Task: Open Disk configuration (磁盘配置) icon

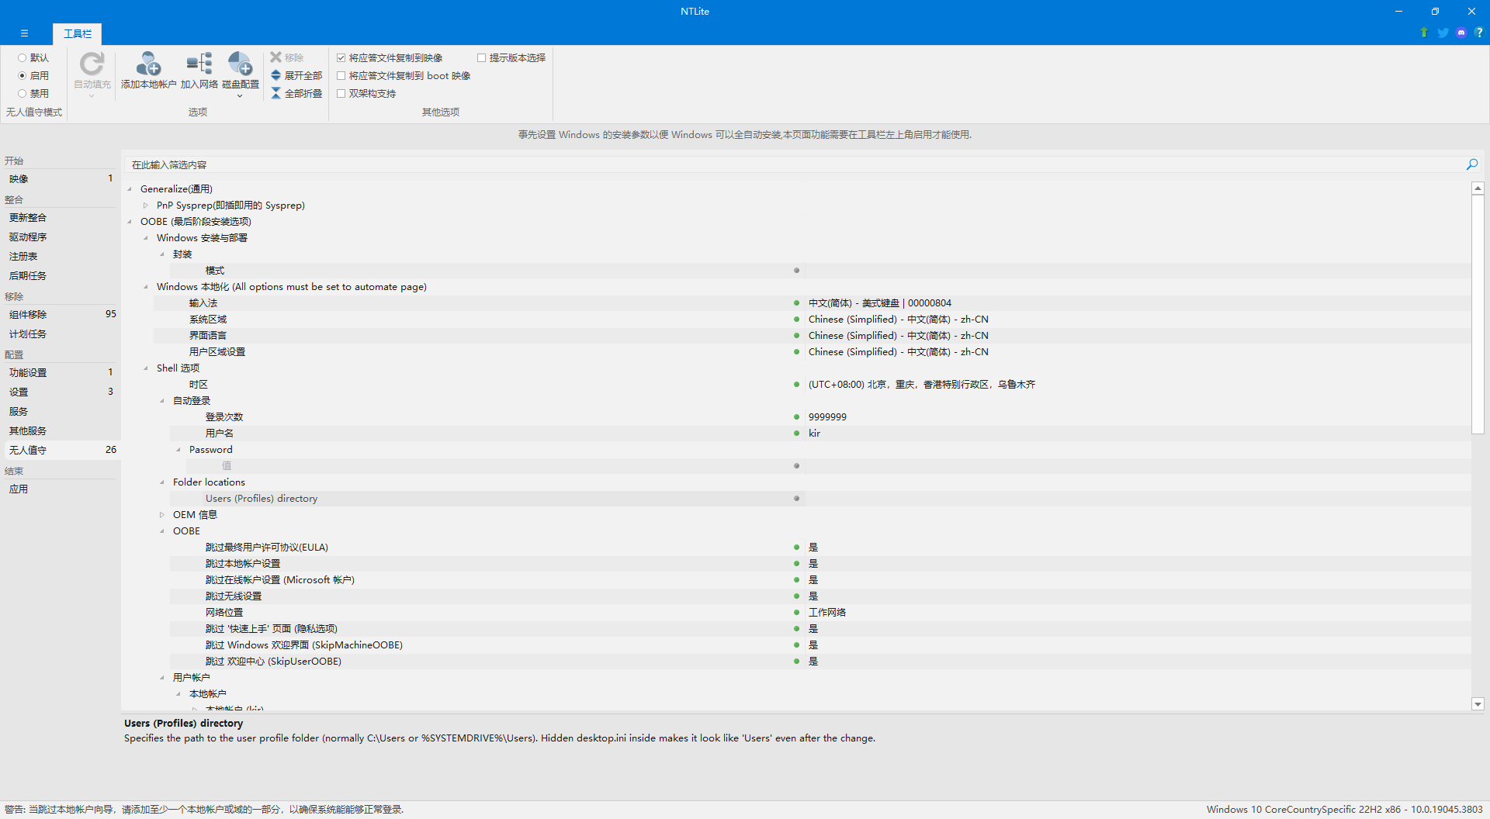Action: tap(241, 64)
